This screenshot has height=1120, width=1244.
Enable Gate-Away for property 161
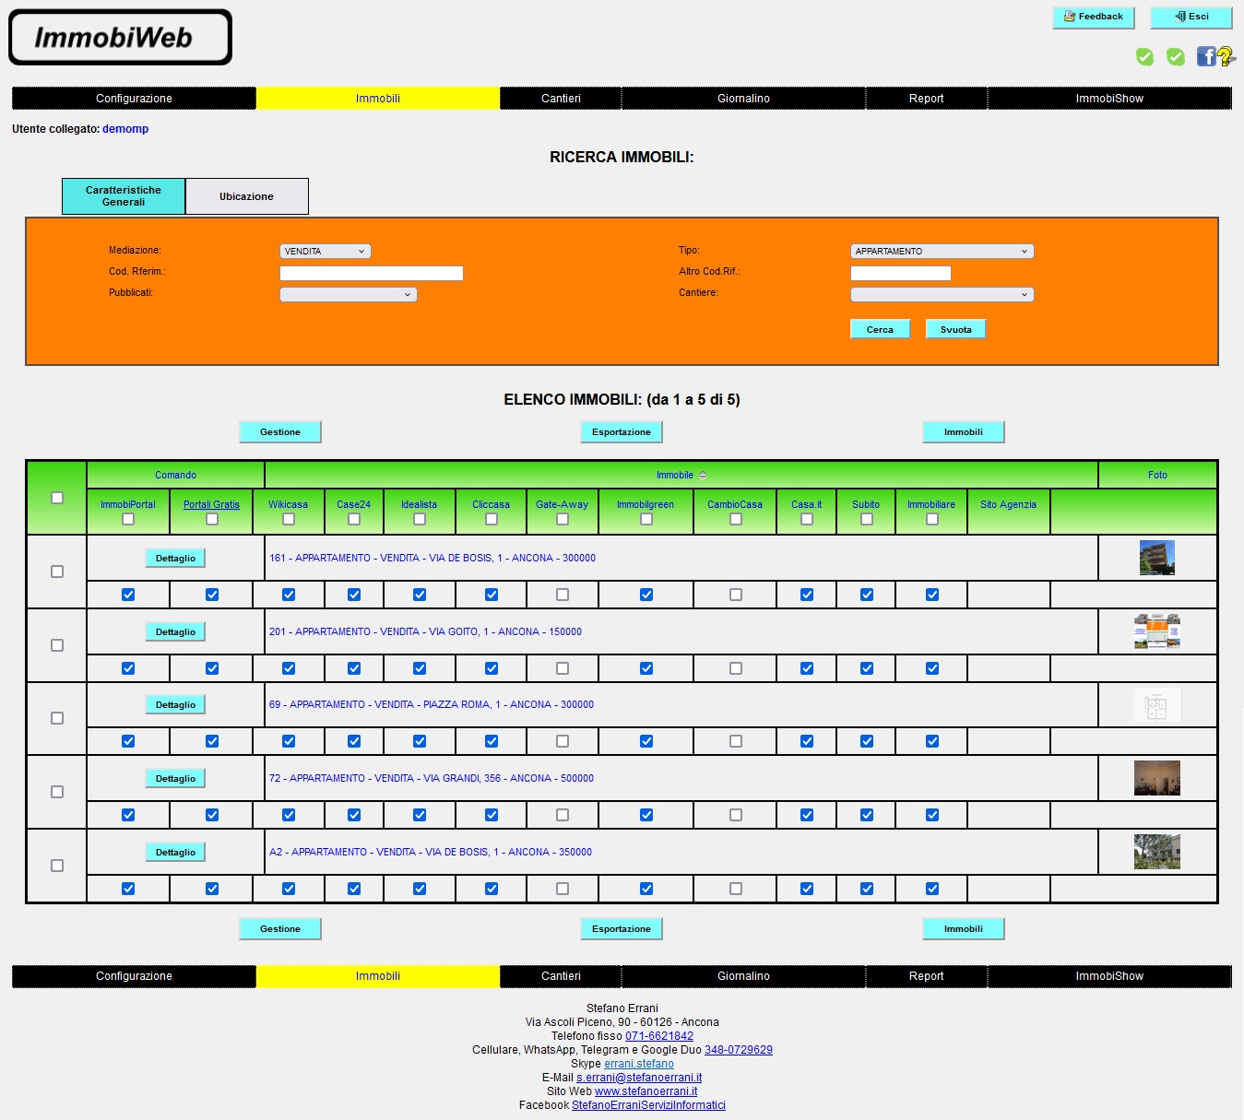[x=563, y=595]
